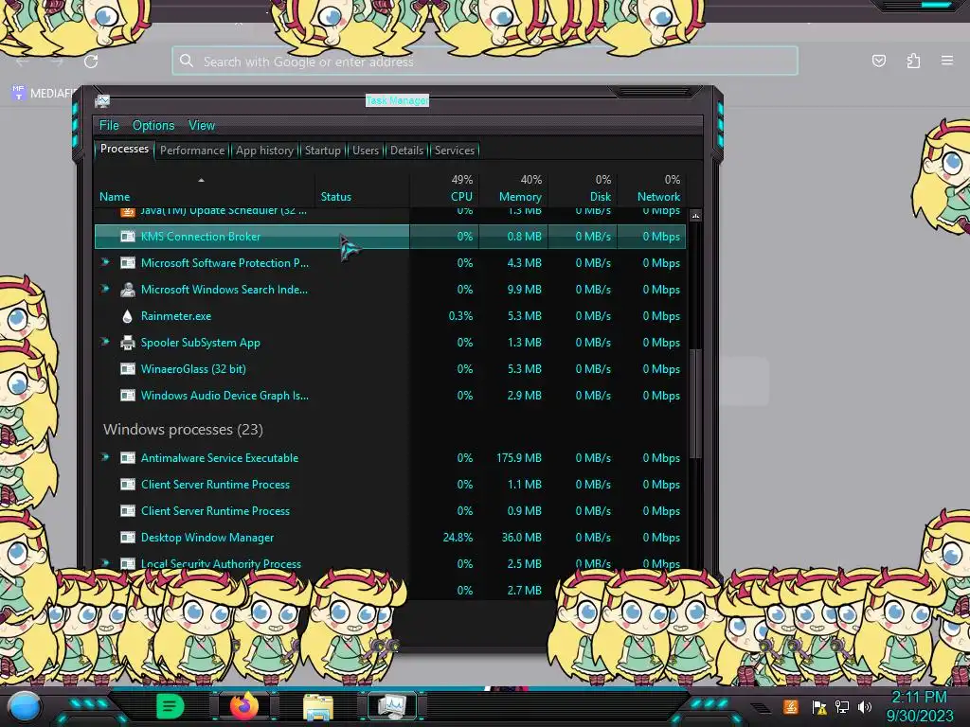The height and width of the screenshot is (727, 970).
Task: Switch to the Users tab
Action: (x=365, y=151)
